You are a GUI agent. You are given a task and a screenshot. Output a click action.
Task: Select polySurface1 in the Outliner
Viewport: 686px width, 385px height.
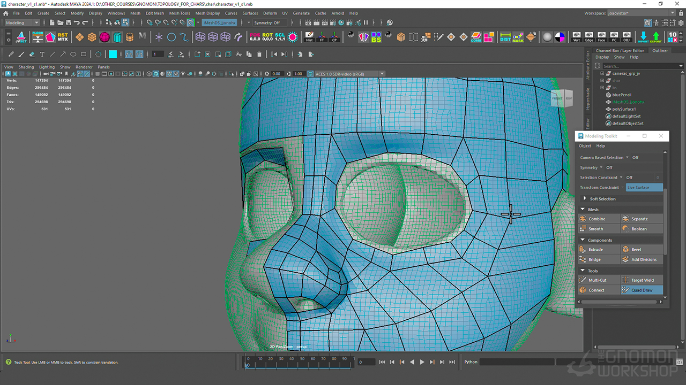tap(624, 109)
